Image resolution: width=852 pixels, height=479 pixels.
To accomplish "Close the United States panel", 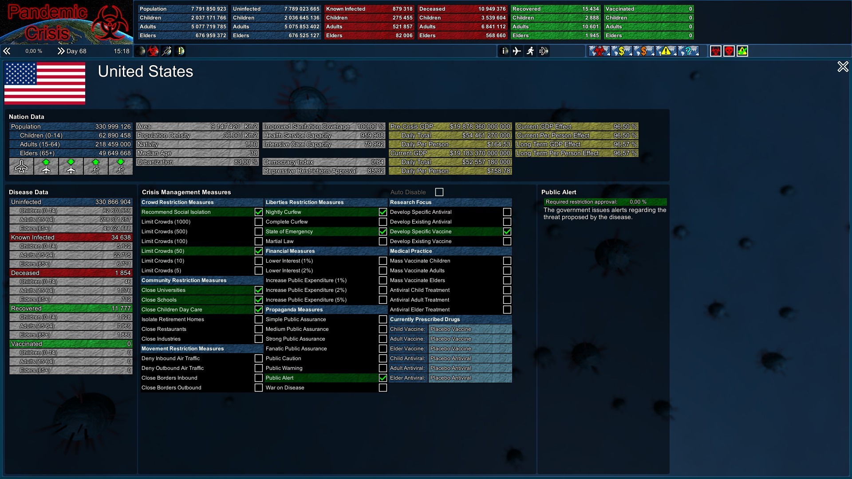I will pyautogui.click(x=842, y=67).
